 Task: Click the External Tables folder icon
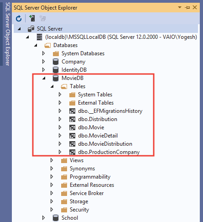click(72, 103)
